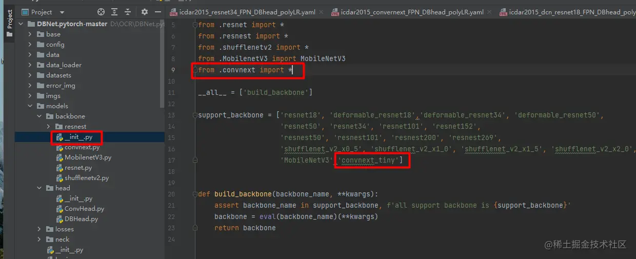Click the Python file icon of shufflenetv2.py
This screenshot has width=636, height=259.
(59, 178)
